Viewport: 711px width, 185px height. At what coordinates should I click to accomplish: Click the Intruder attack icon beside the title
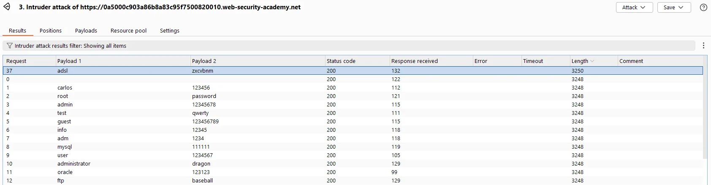(x=7, y=7)
